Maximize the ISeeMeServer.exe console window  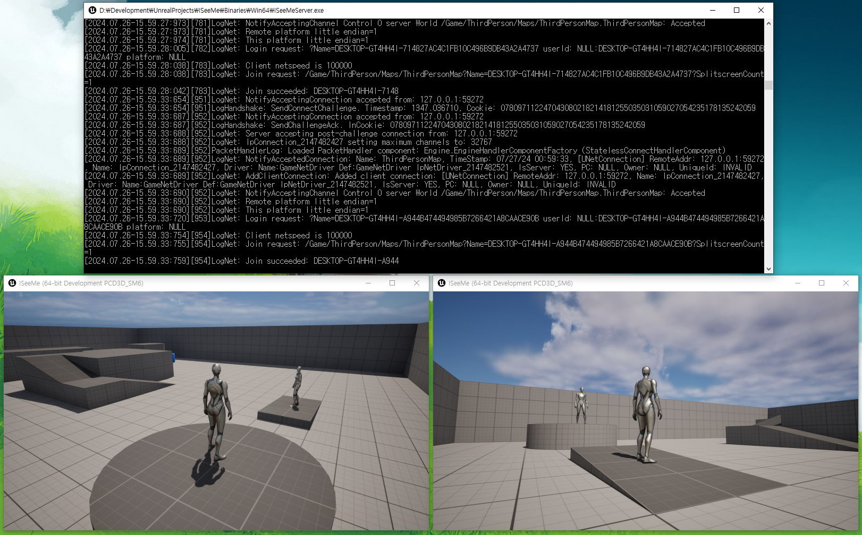click(737, 10)
